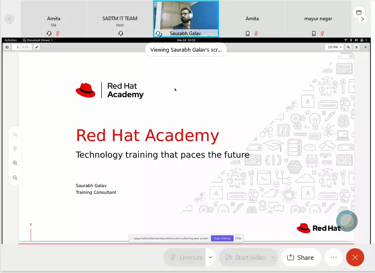Click headset icon under SADTM IT TEAM
Image resolution: width=375 pixels, height=273 pixels.
tap(121, 33)
